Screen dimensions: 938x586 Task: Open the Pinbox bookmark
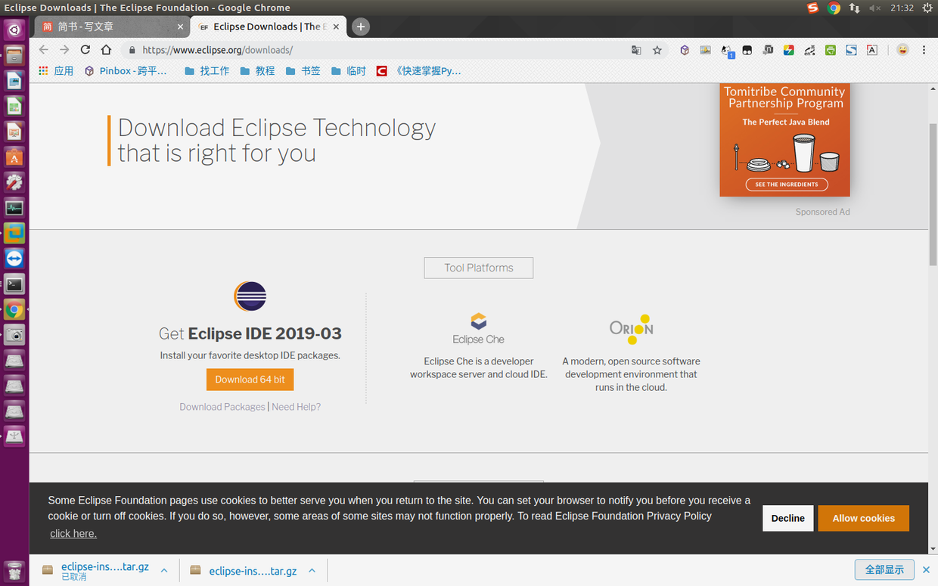pos(126,71)
